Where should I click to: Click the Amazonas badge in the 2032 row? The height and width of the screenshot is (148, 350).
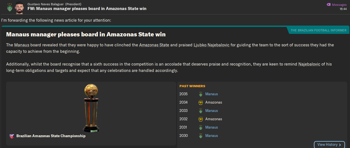[201, 119]
